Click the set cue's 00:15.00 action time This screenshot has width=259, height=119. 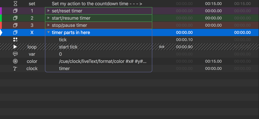point(213,4)
